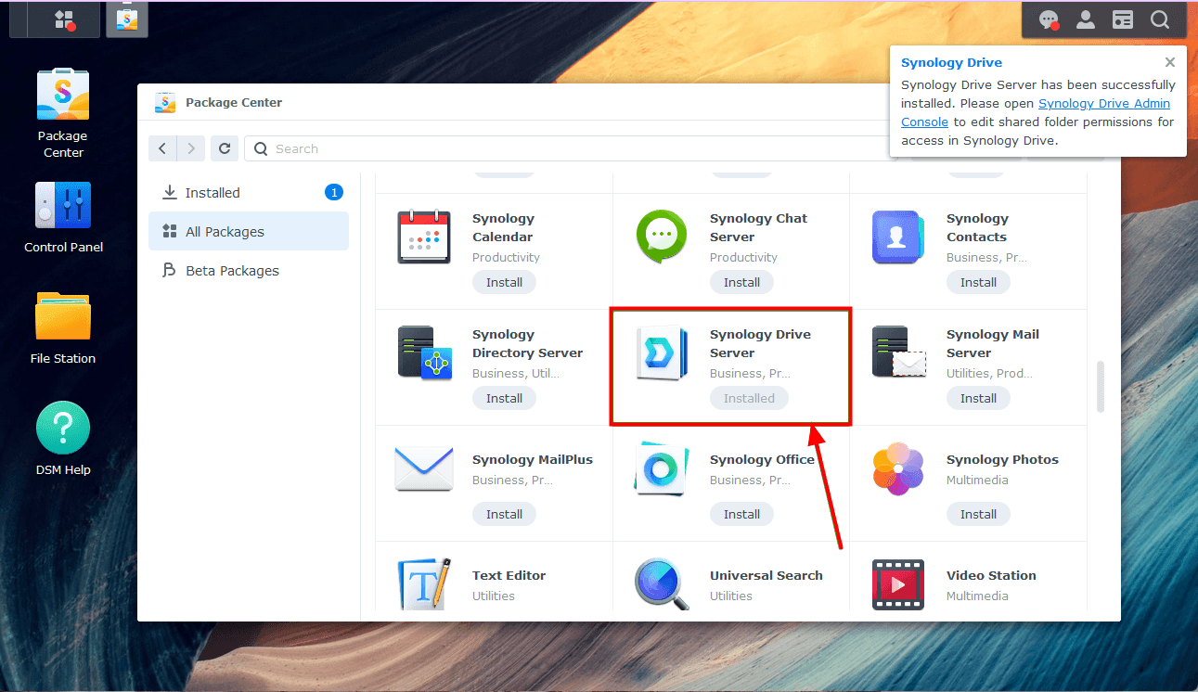Image resolution: width=1198 pixels, height=692 pixels.
Task: Click the Synology Contacts package icon
Action: (898, 237)
